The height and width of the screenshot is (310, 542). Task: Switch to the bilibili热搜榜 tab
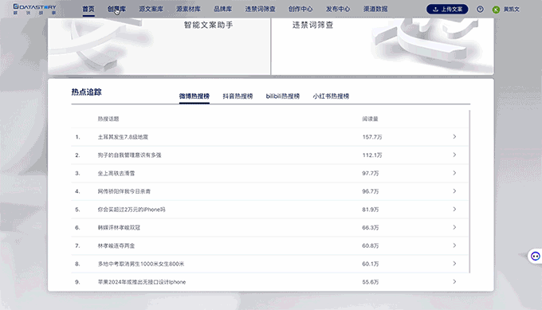(x=282, y=96)
